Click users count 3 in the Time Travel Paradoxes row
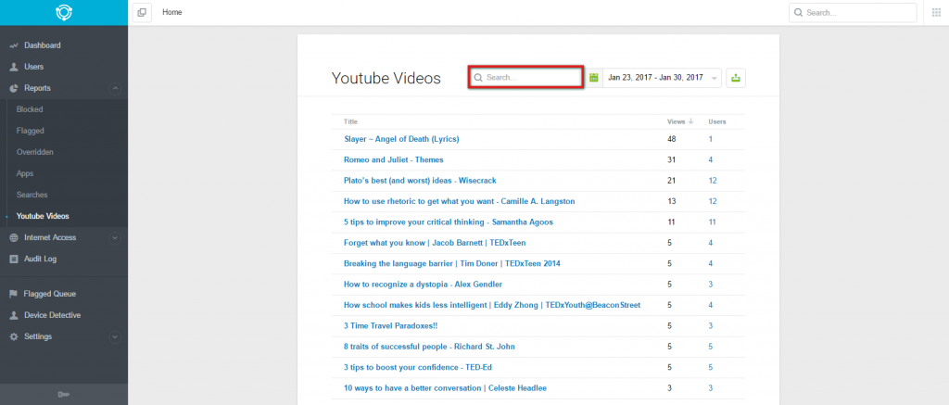The width and height of the screenshot is (949, 405). pyautogui.click(x=711, y=325)
